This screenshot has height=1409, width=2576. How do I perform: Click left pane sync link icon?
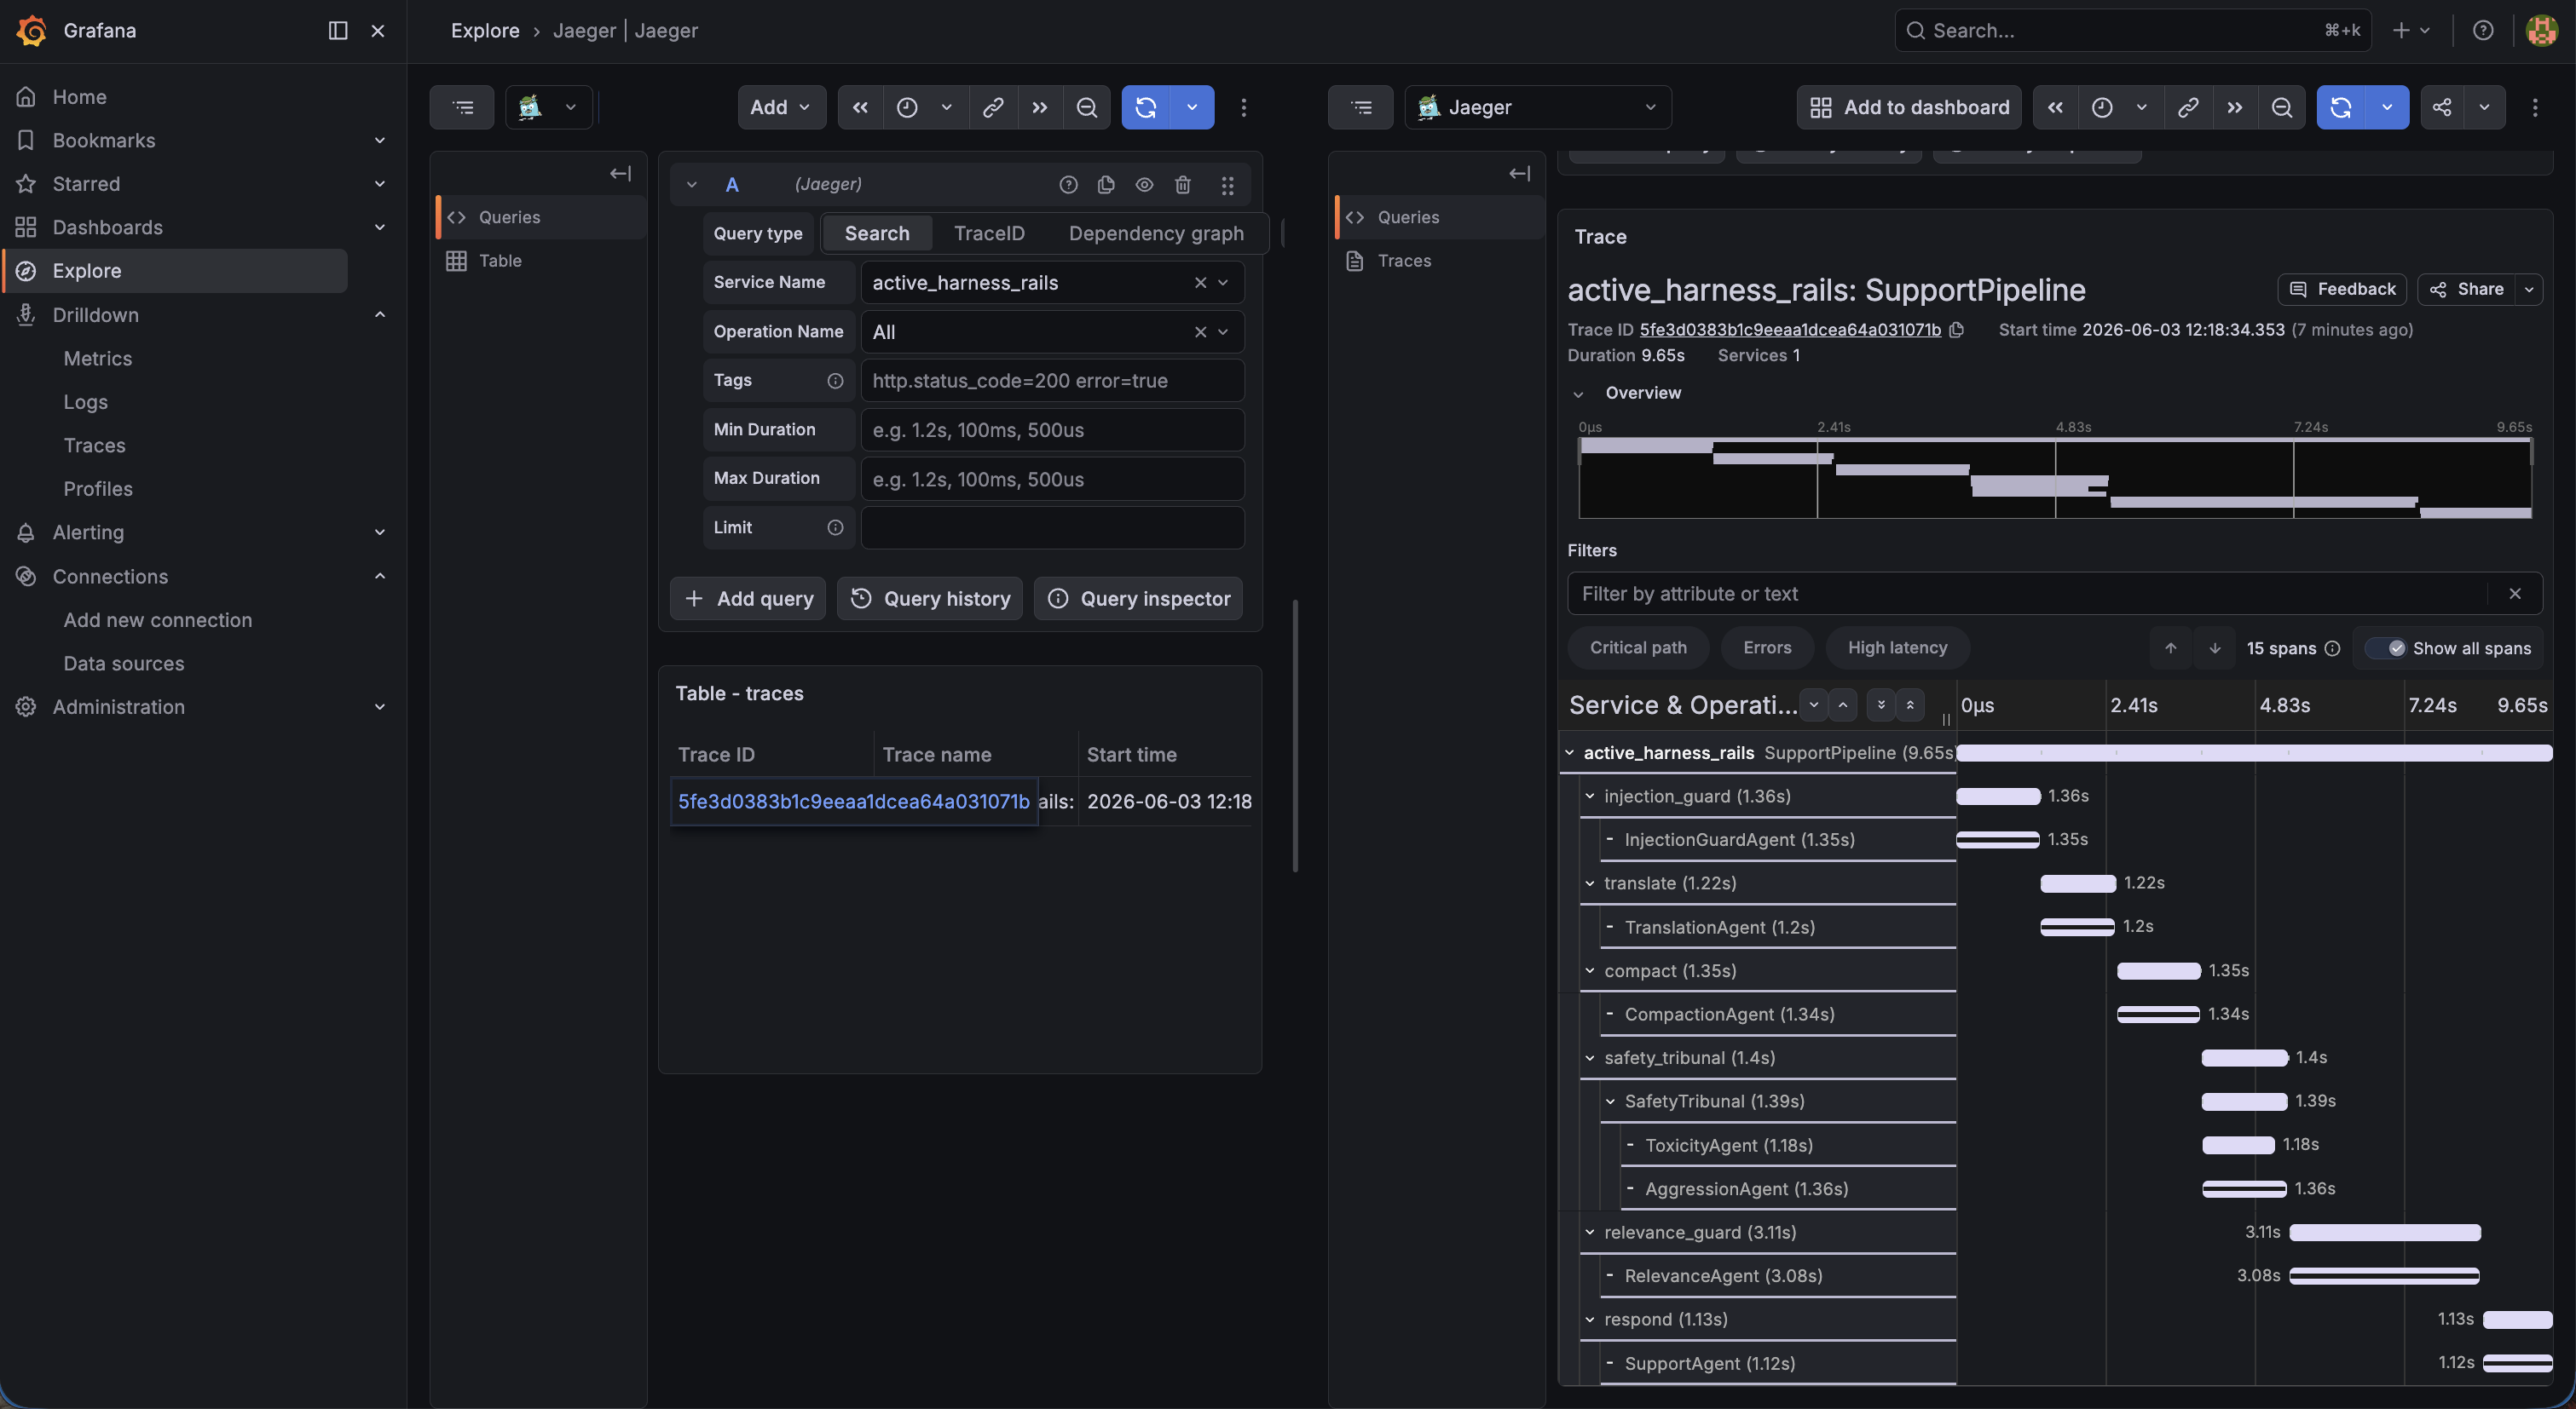[993, 107]
